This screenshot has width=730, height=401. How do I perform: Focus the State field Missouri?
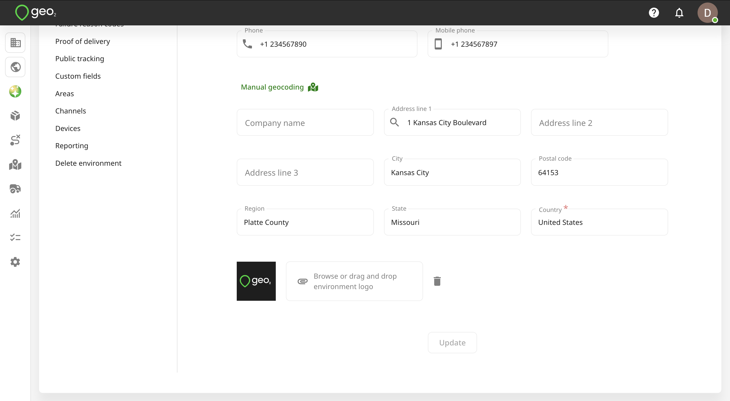pyautogui.click(x=452, y=222)
